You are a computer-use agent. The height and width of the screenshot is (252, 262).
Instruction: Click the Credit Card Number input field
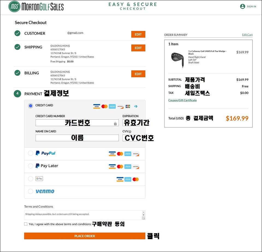point(77,123)
